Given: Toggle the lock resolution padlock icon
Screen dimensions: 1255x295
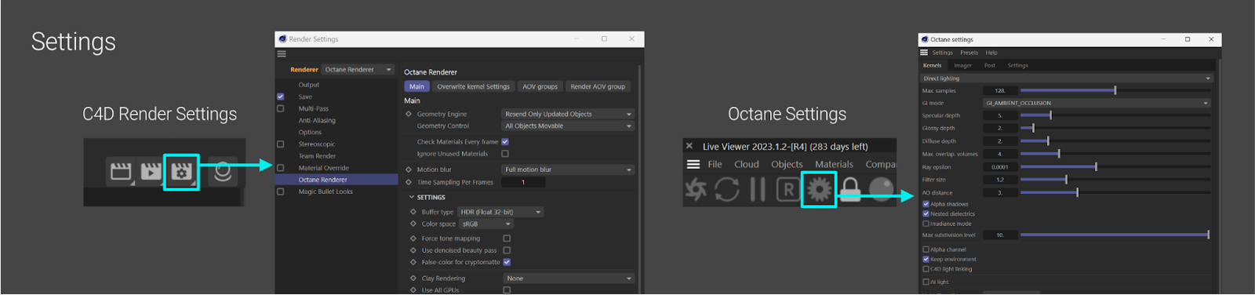Looking at the screenshot, I should (x=850, y=189).
